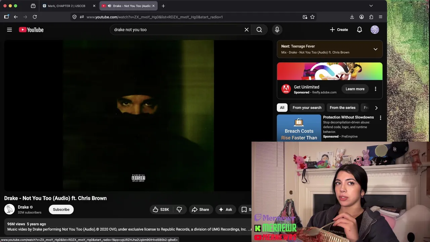Clear the search text with the X icon

click(x=247, y=30)
